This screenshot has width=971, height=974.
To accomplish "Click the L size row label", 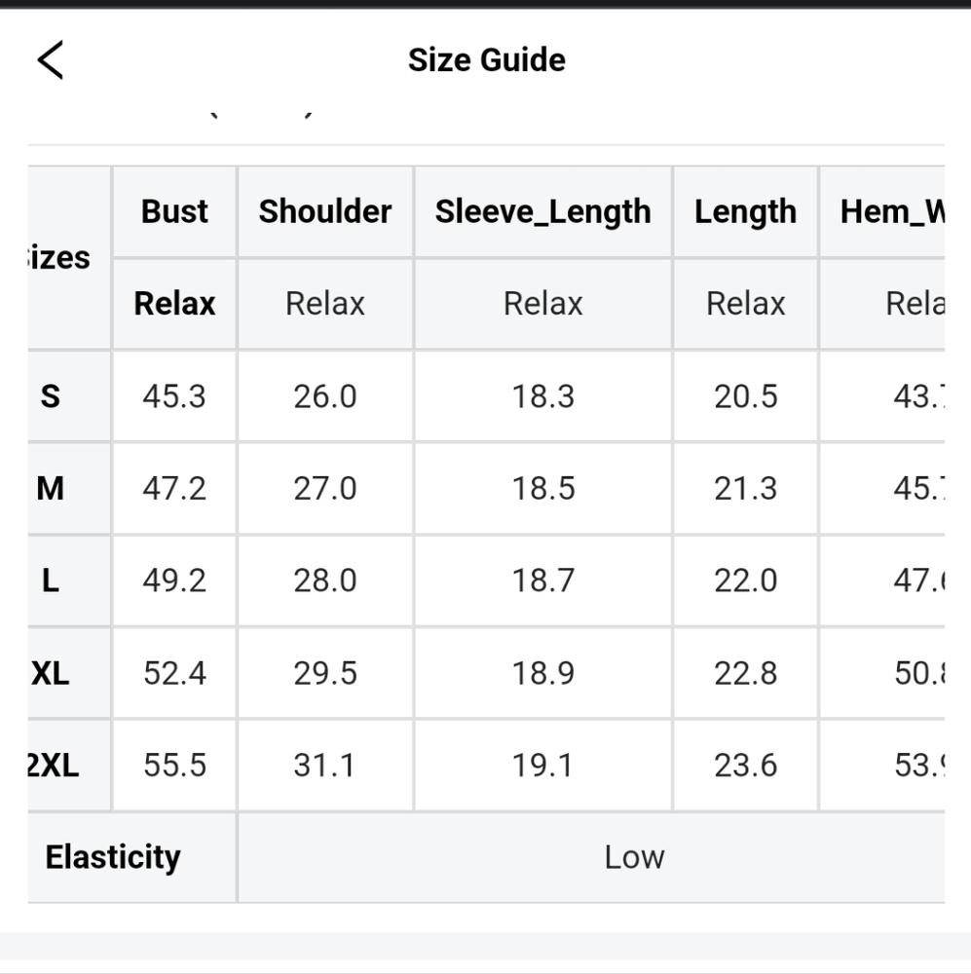I will [51, 581].
